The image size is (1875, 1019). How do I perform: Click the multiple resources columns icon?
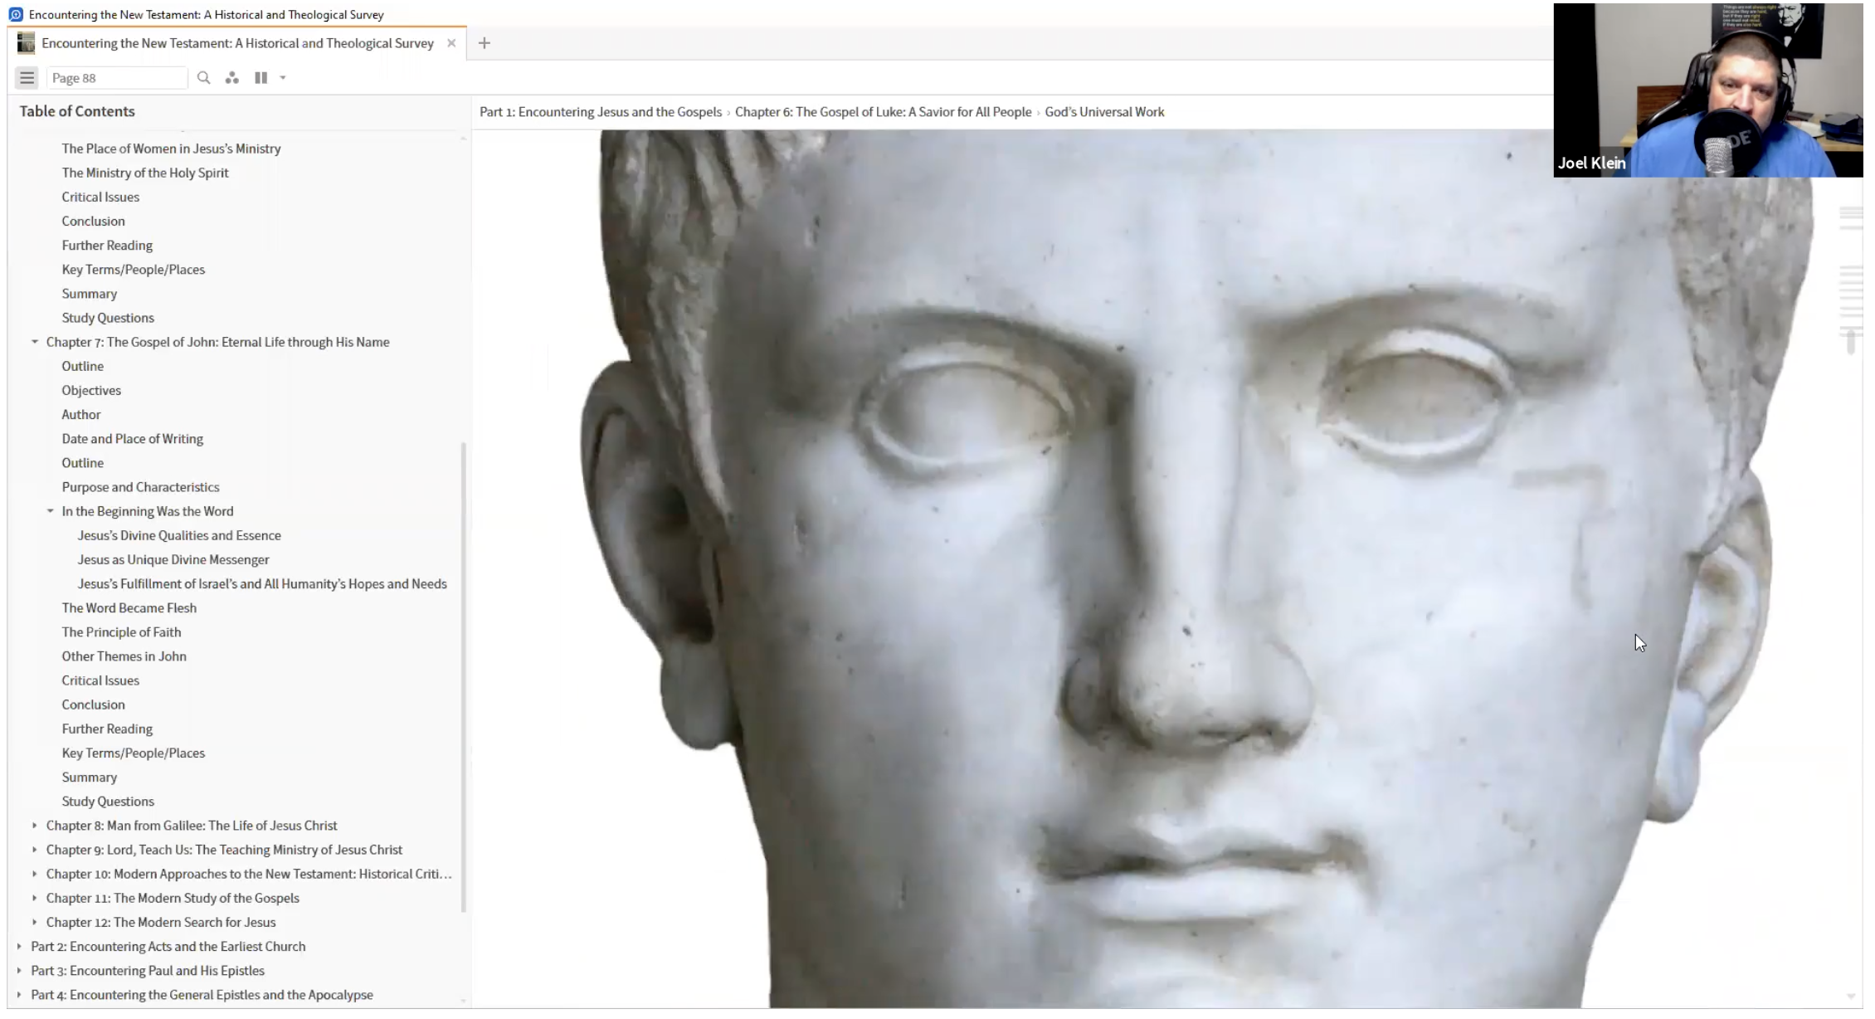pyautogui.click(x=261, y=78)
